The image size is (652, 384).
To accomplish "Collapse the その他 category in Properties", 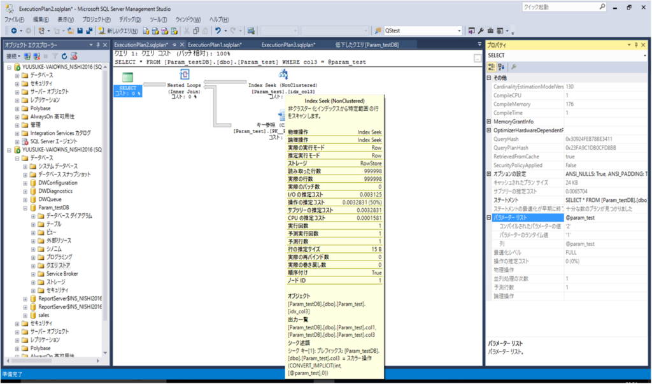I will pyautogui.click(x=489, y=78).
